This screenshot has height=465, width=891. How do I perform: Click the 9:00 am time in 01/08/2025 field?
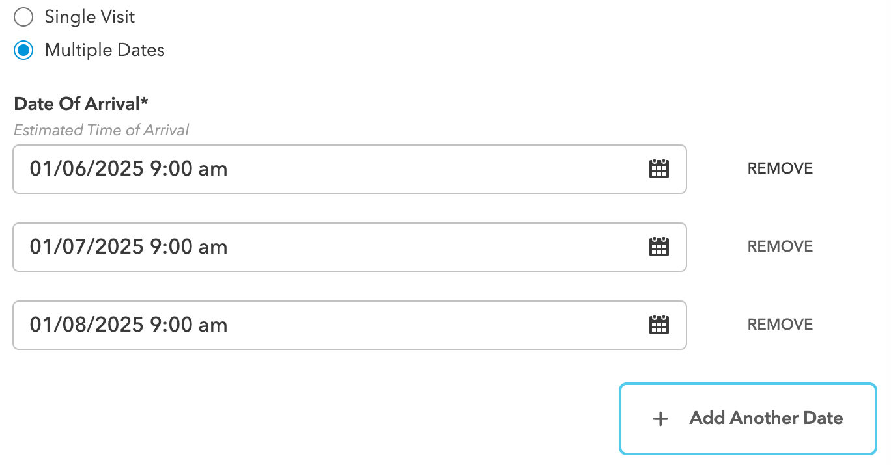click(189, 325)
